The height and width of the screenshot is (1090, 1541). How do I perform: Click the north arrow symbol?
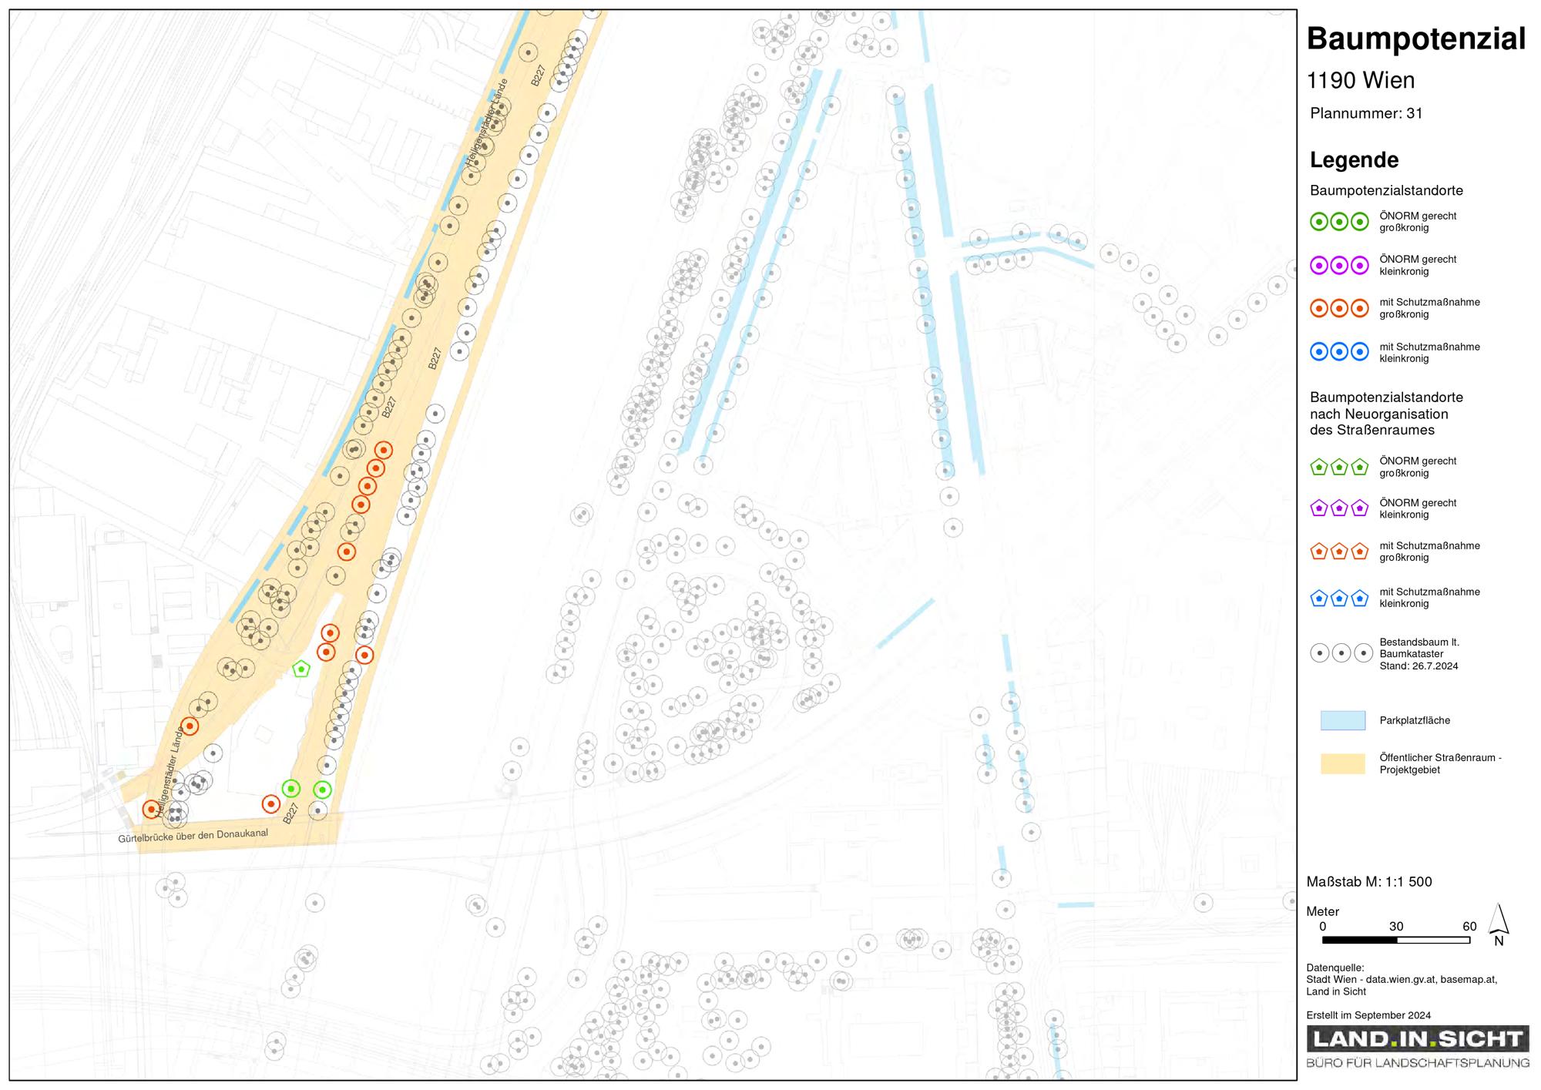1498,924
